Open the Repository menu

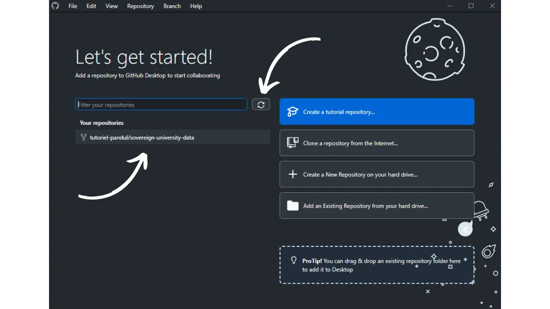click(x=141, y=6)
